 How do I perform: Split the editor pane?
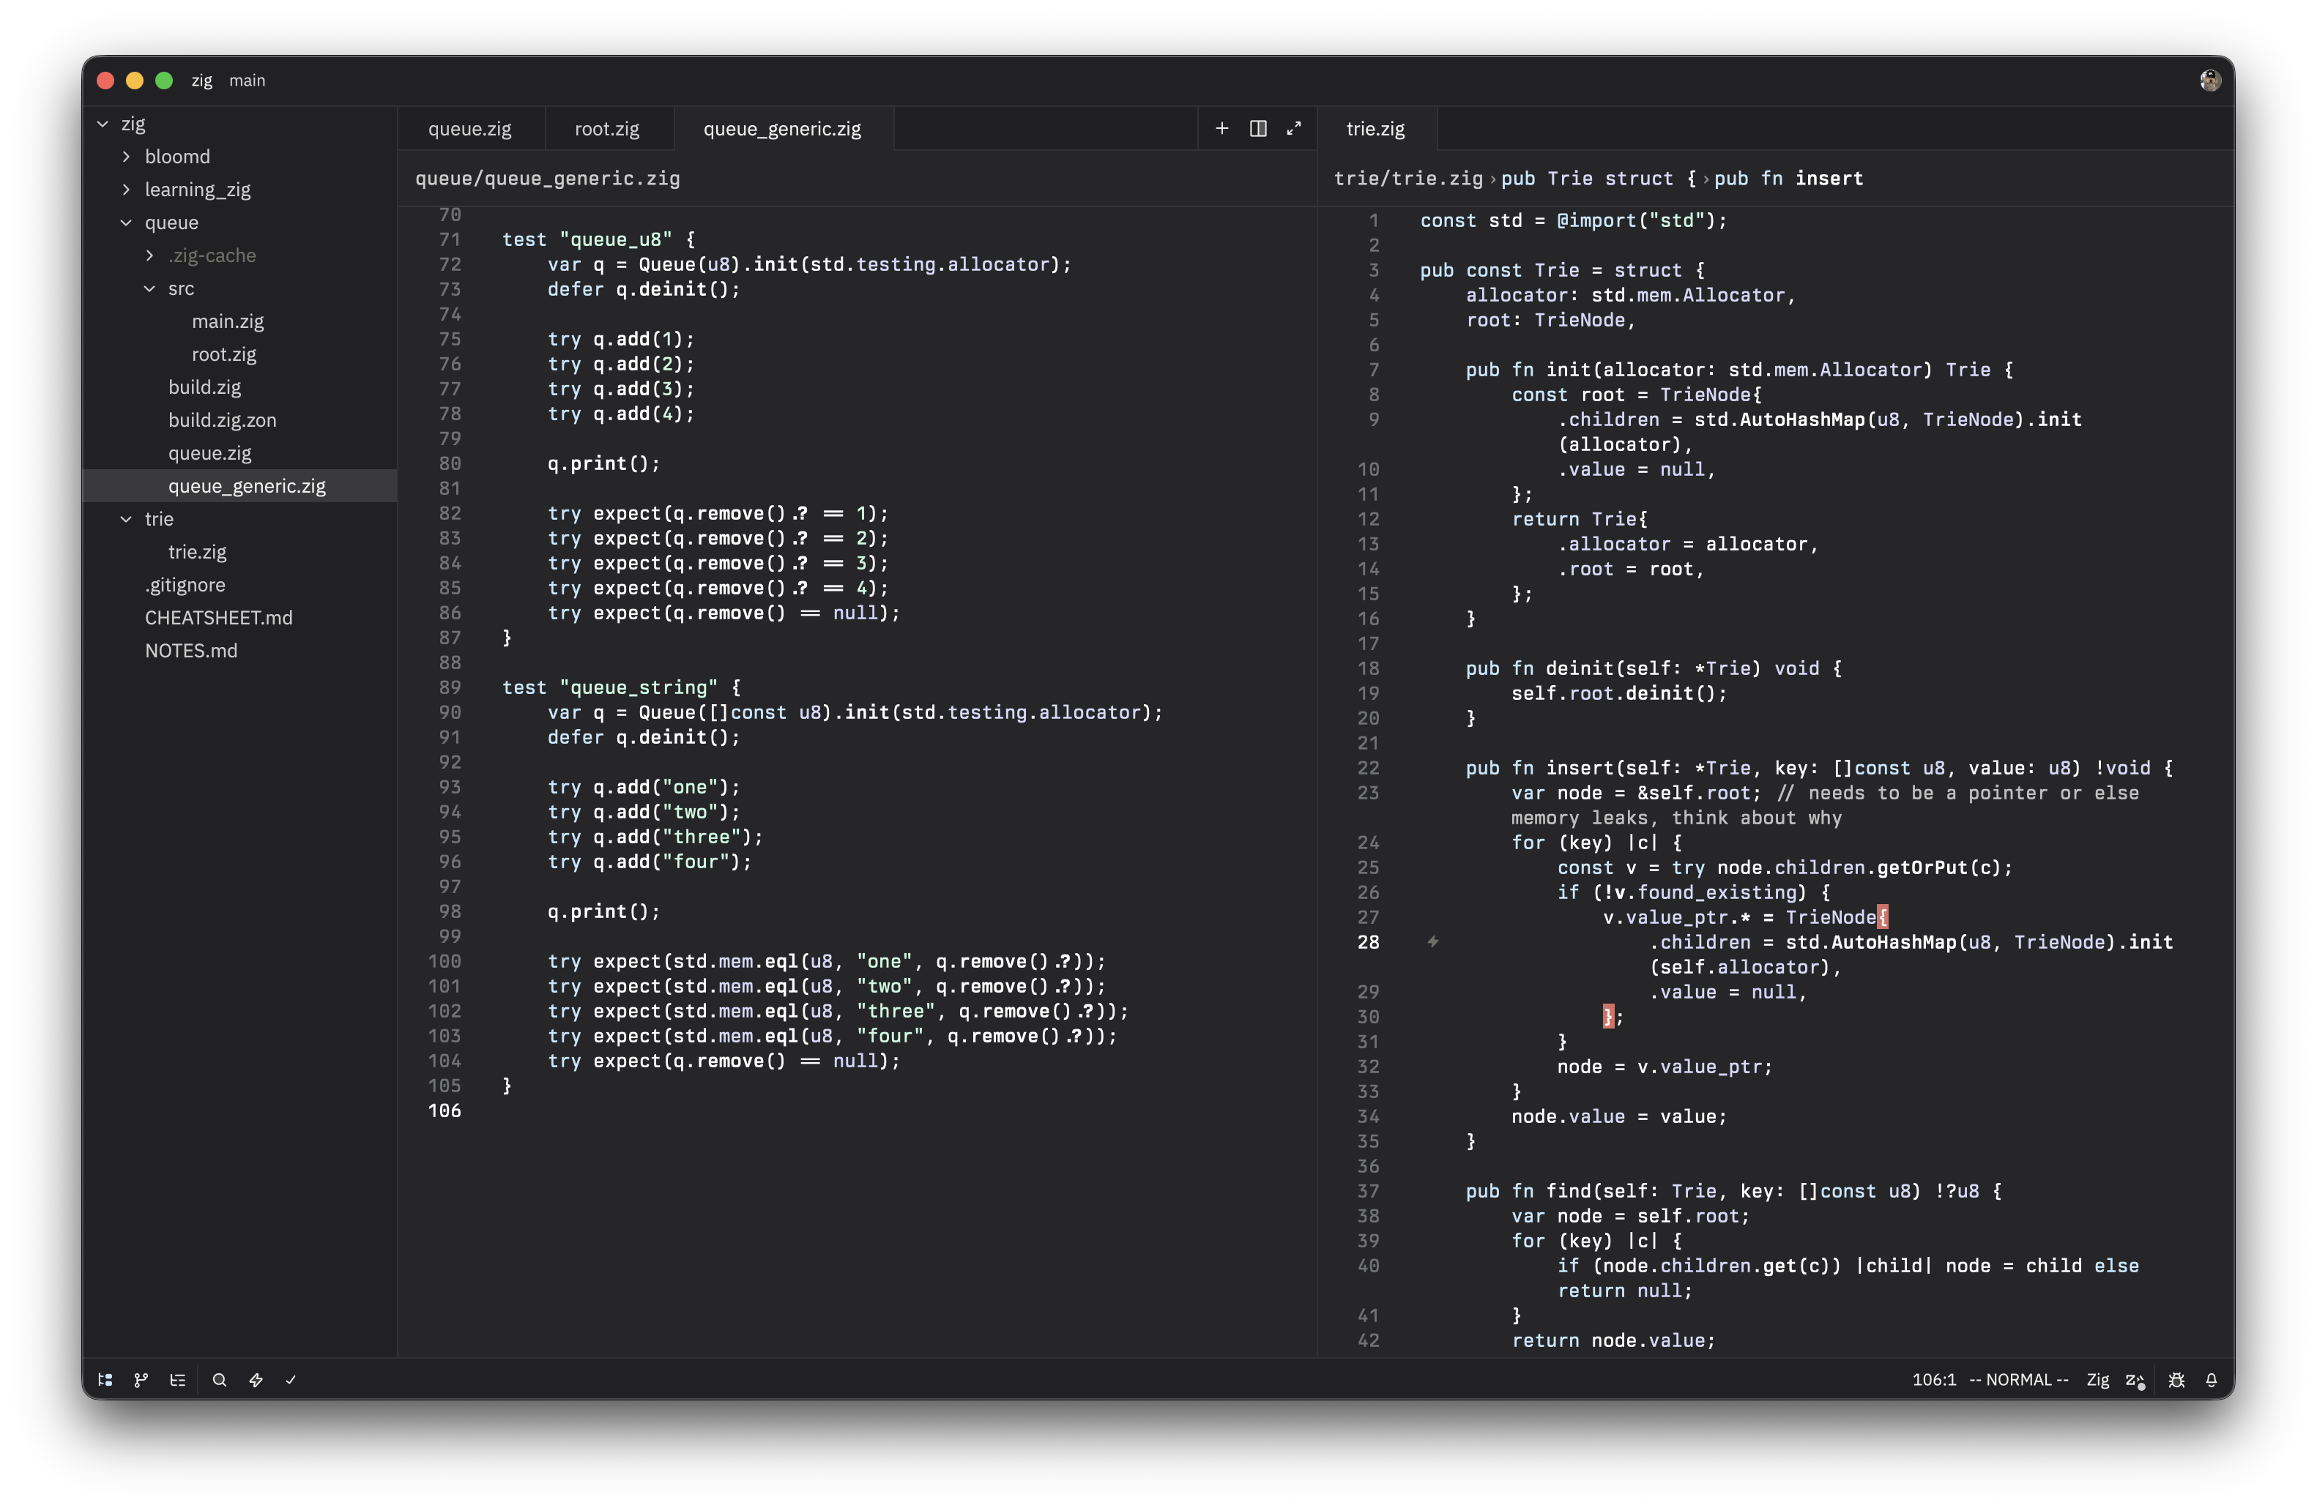pyautogui.click(x=1258, y=128)
